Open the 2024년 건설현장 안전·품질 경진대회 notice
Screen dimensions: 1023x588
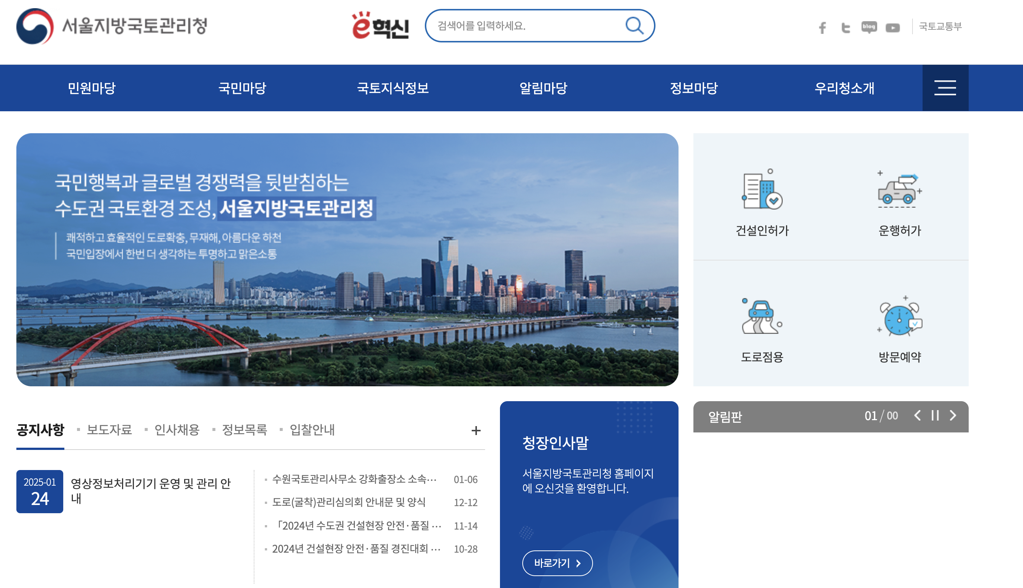point(356,549)
